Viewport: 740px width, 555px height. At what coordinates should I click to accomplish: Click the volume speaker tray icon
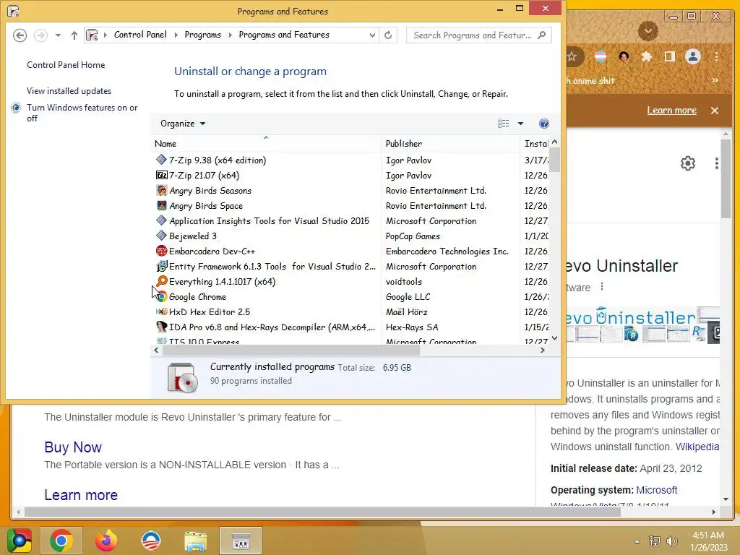pyautogui.click(x=671, y=541)
